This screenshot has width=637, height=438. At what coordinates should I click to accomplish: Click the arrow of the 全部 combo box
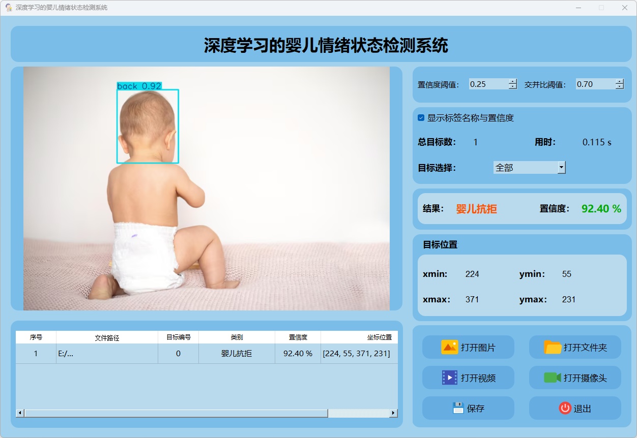coord(562,168)
